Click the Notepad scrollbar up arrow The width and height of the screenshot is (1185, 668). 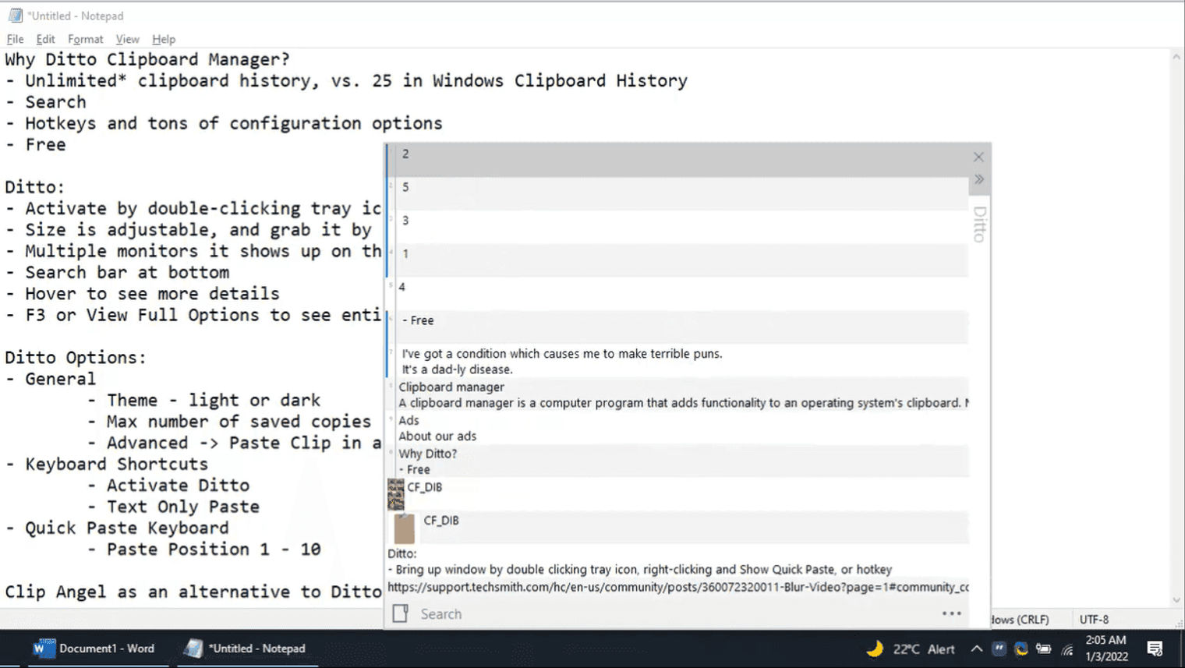[x=1176, y=57]
